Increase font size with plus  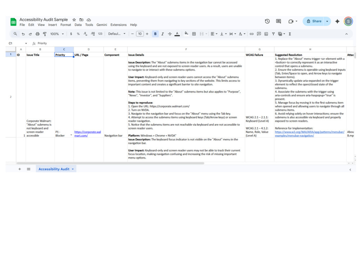click(147, 34)
